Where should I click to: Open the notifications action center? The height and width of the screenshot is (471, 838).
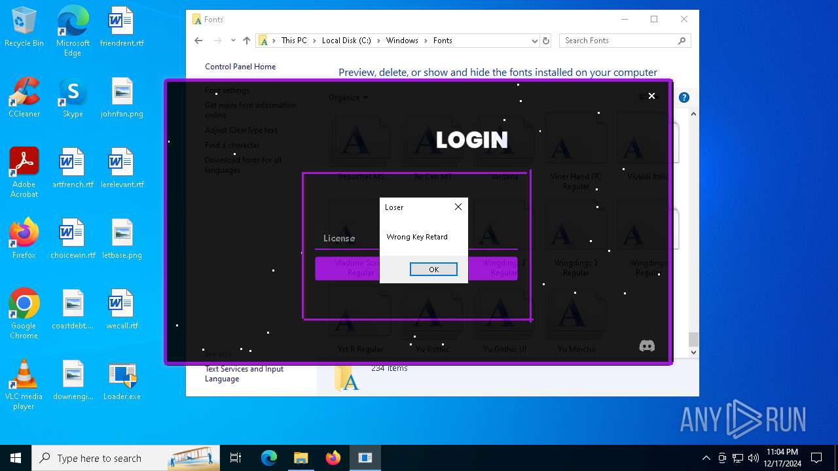click(816, 458)
